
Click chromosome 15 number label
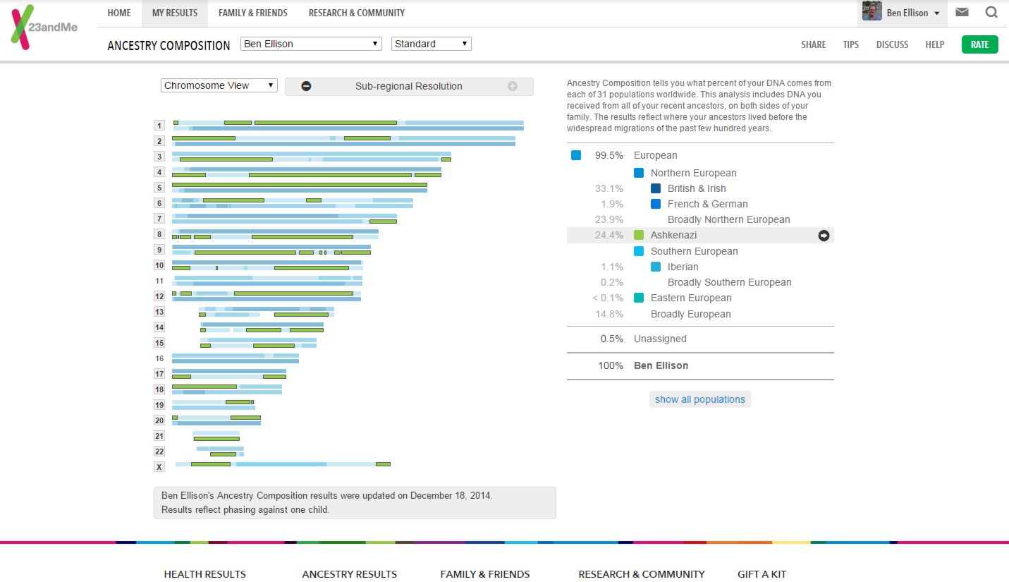(159, 343)
